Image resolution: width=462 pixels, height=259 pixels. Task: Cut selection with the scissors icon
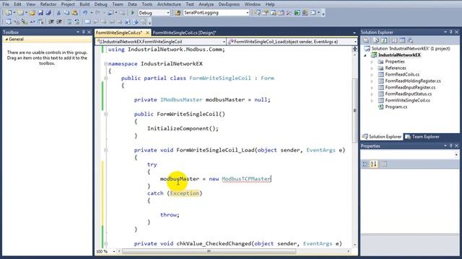pyautogui.click(x=58, y=13)
